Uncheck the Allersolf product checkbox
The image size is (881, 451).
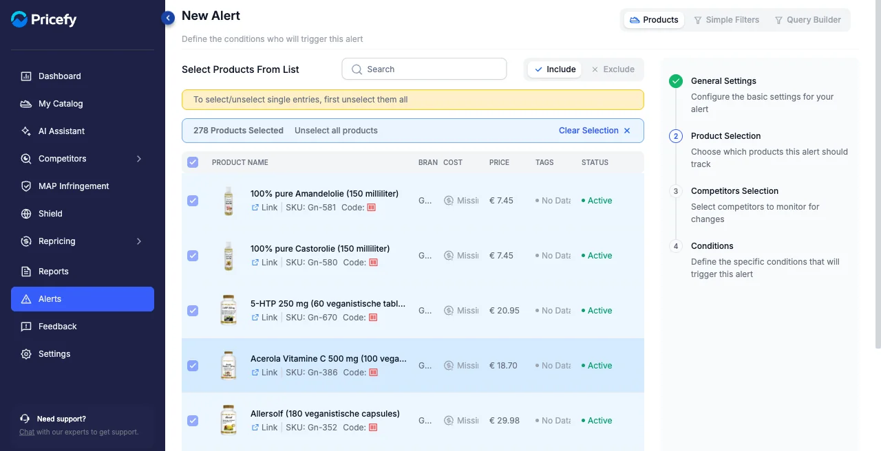[x=193, y=421]
